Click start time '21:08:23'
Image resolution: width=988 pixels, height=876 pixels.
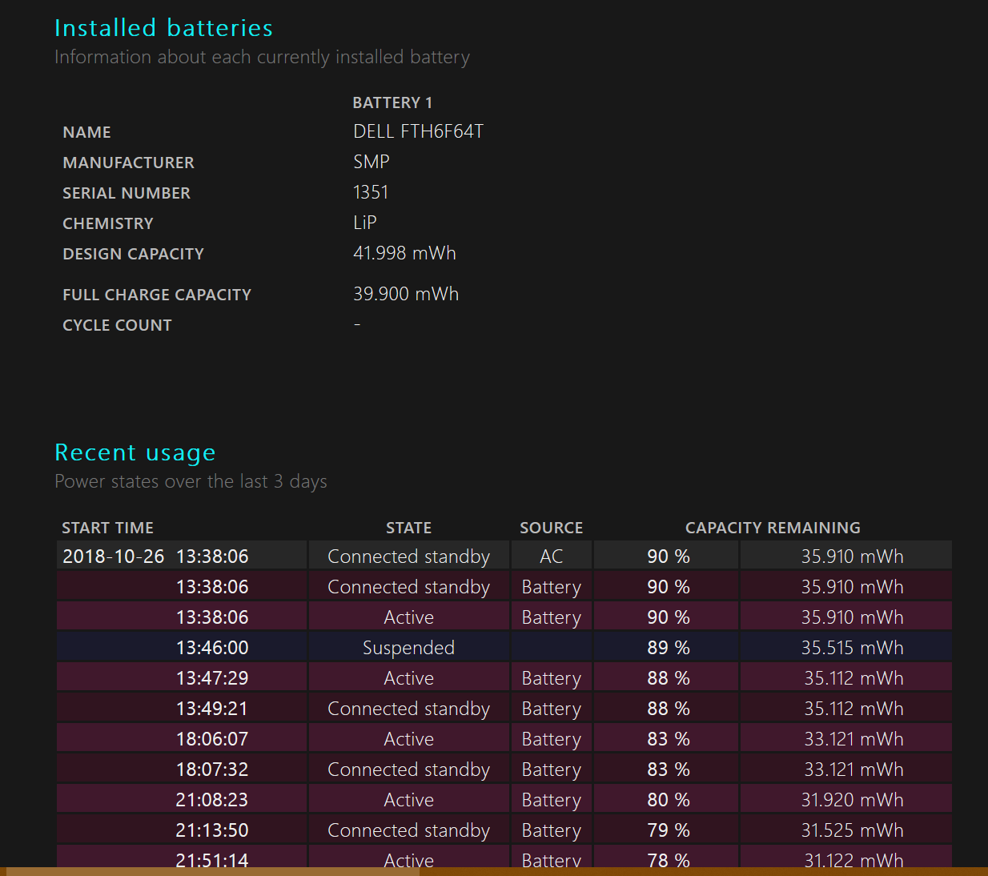(x=212, y=800)
